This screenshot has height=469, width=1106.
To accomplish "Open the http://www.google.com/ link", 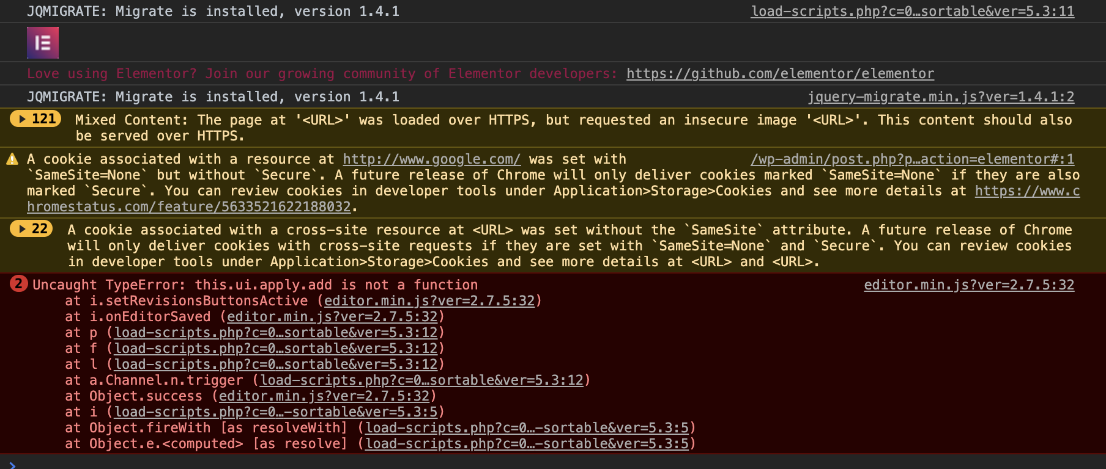I will [431, 159].
